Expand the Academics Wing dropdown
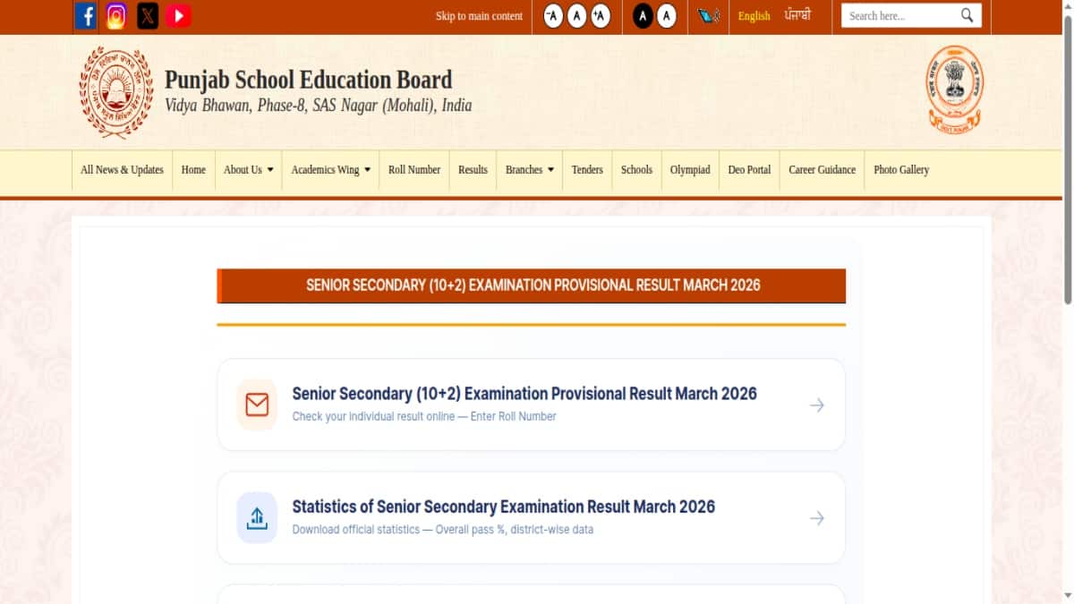 (330, 170)
